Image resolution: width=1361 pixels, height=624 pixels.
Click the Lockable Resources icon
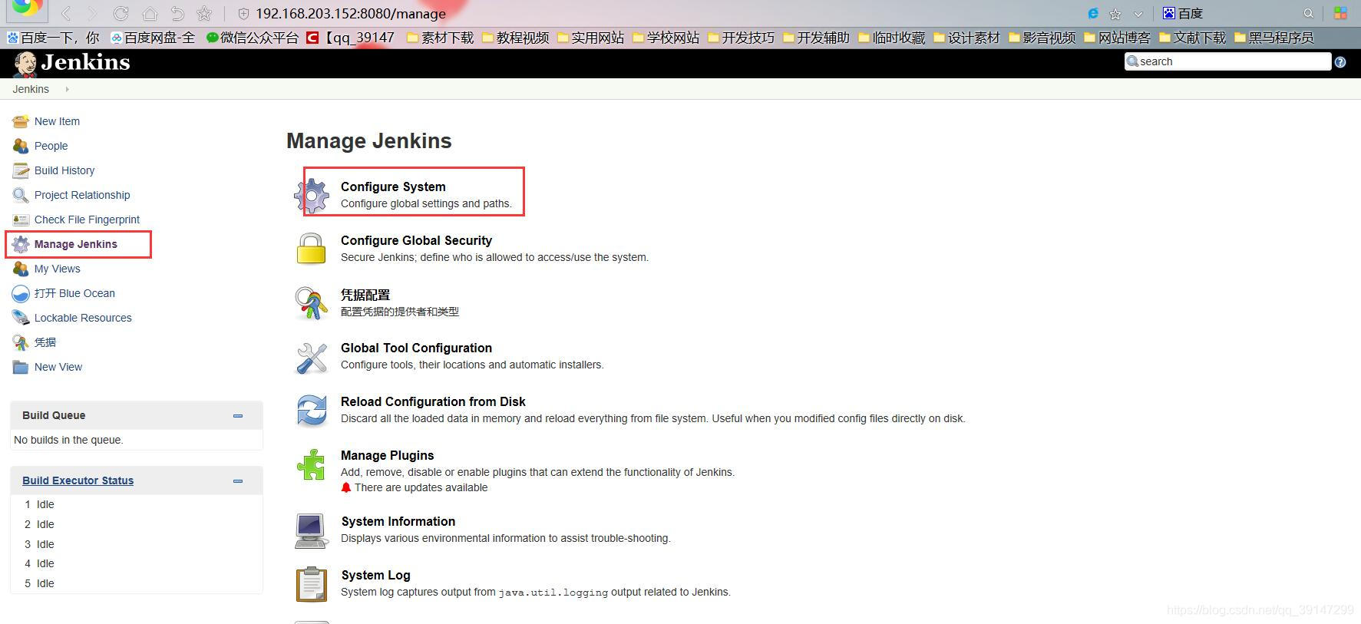tap(21, 318)
